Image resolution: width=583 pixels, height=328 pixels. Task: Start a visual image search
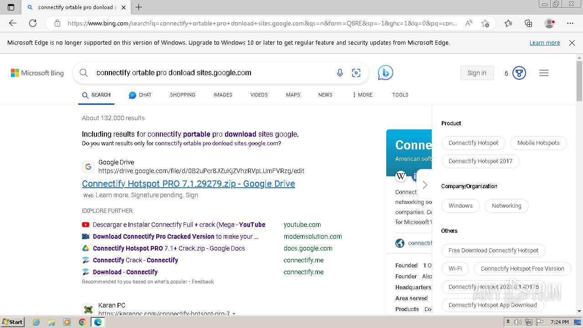point(356,73)
